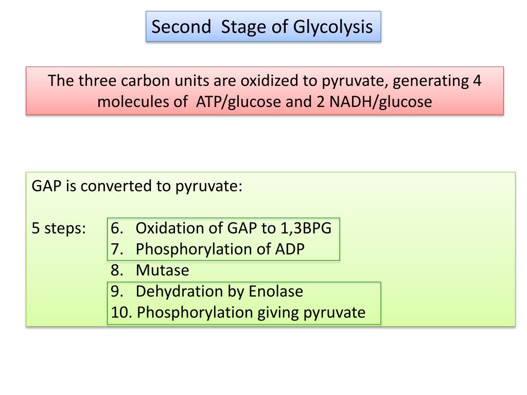Click the 'Second Stage of Glycolysis' title box
This screenshot has width=527, height=395.
(x=263, y=27)
